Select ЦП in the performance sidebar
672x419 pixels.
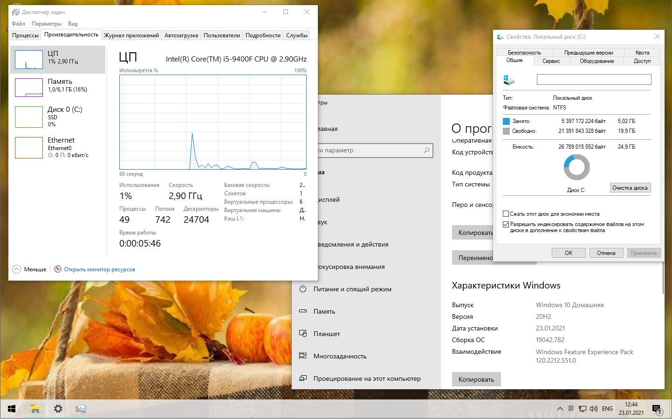click(58, 60)
